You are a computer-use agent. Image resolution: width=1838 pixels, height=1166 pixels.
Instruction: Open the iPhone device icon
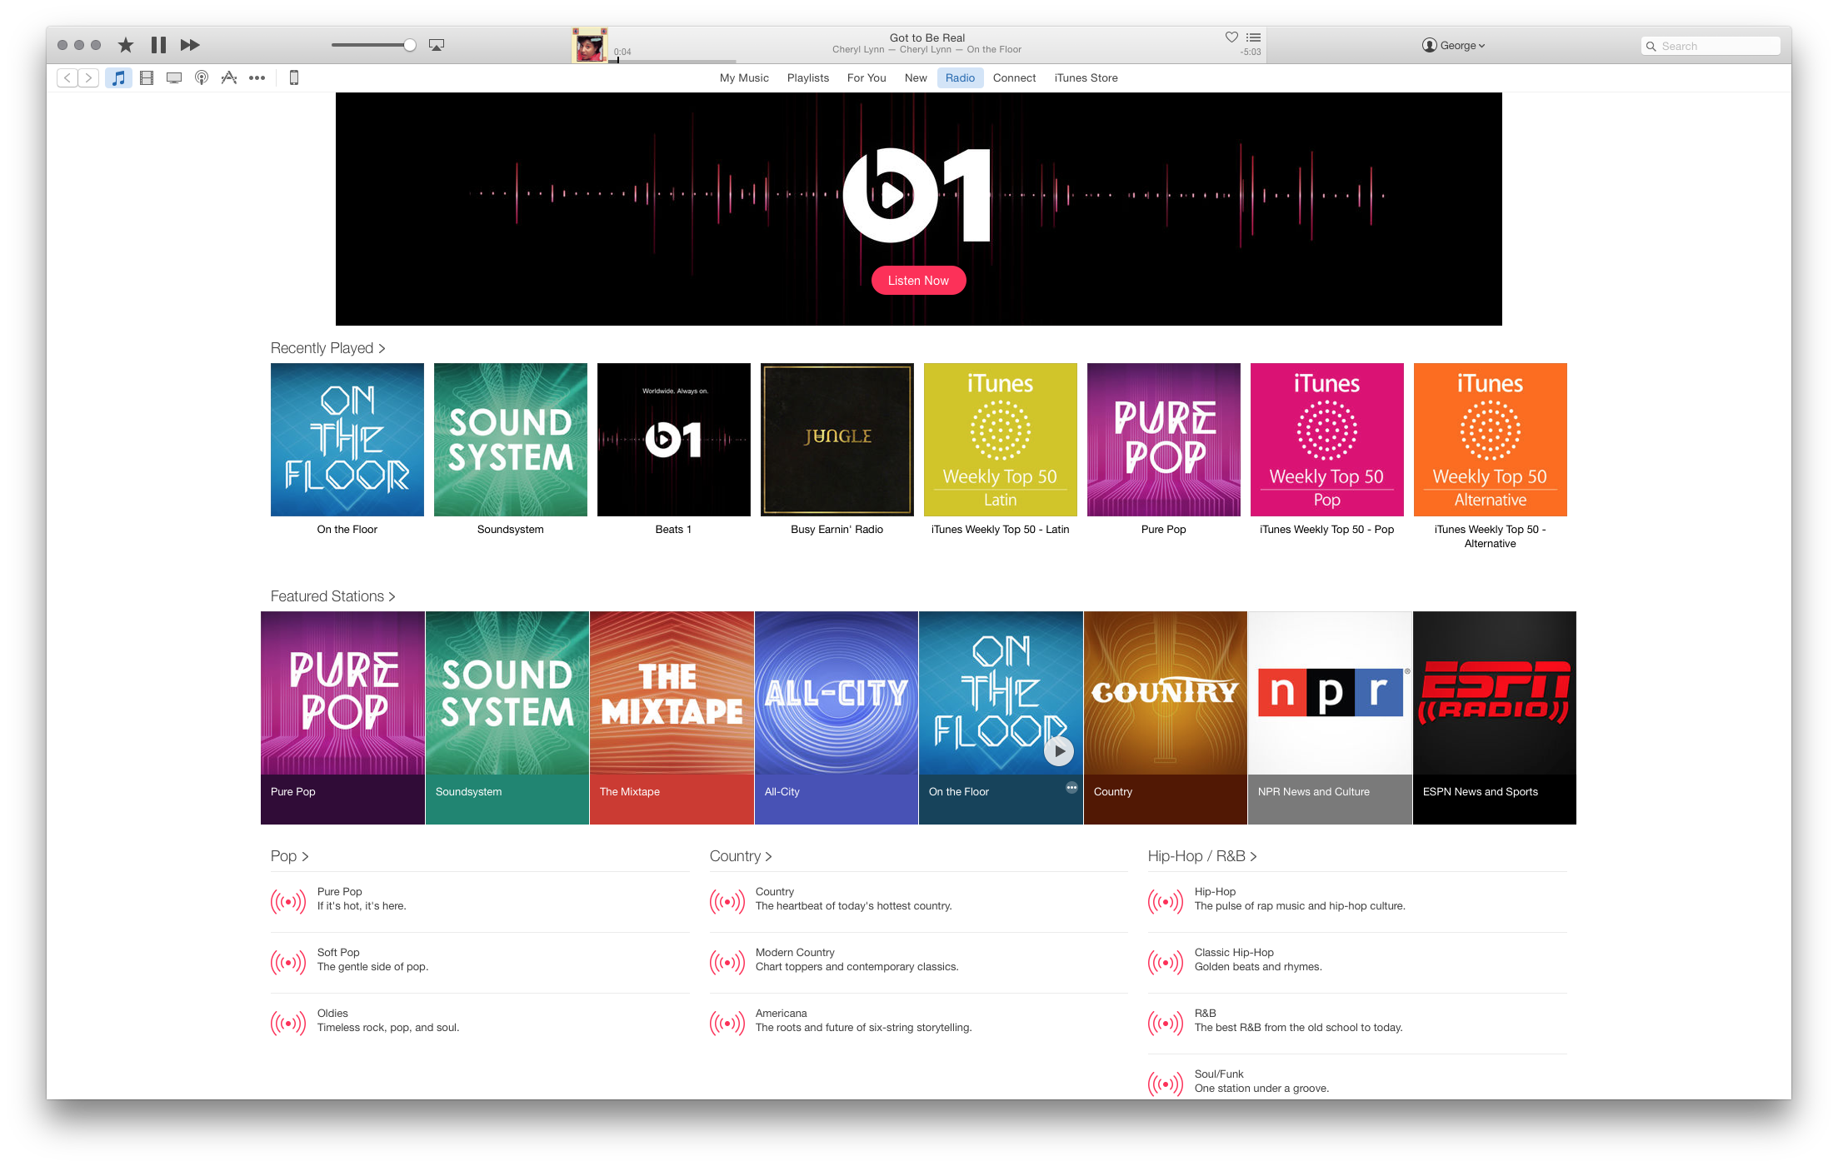click(x=293, y=77)
